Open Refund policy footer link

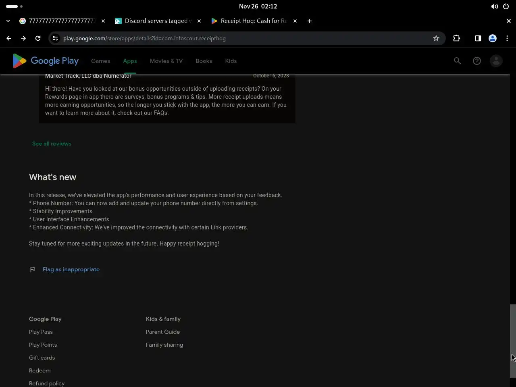pos(47,383)
